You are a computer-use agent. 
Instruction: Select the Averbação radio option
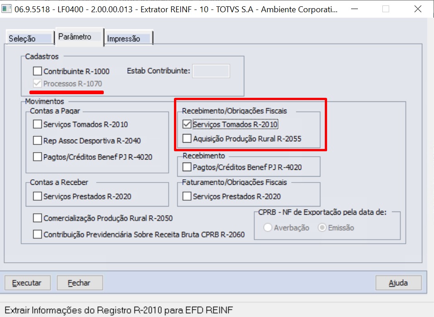[268, 228]
